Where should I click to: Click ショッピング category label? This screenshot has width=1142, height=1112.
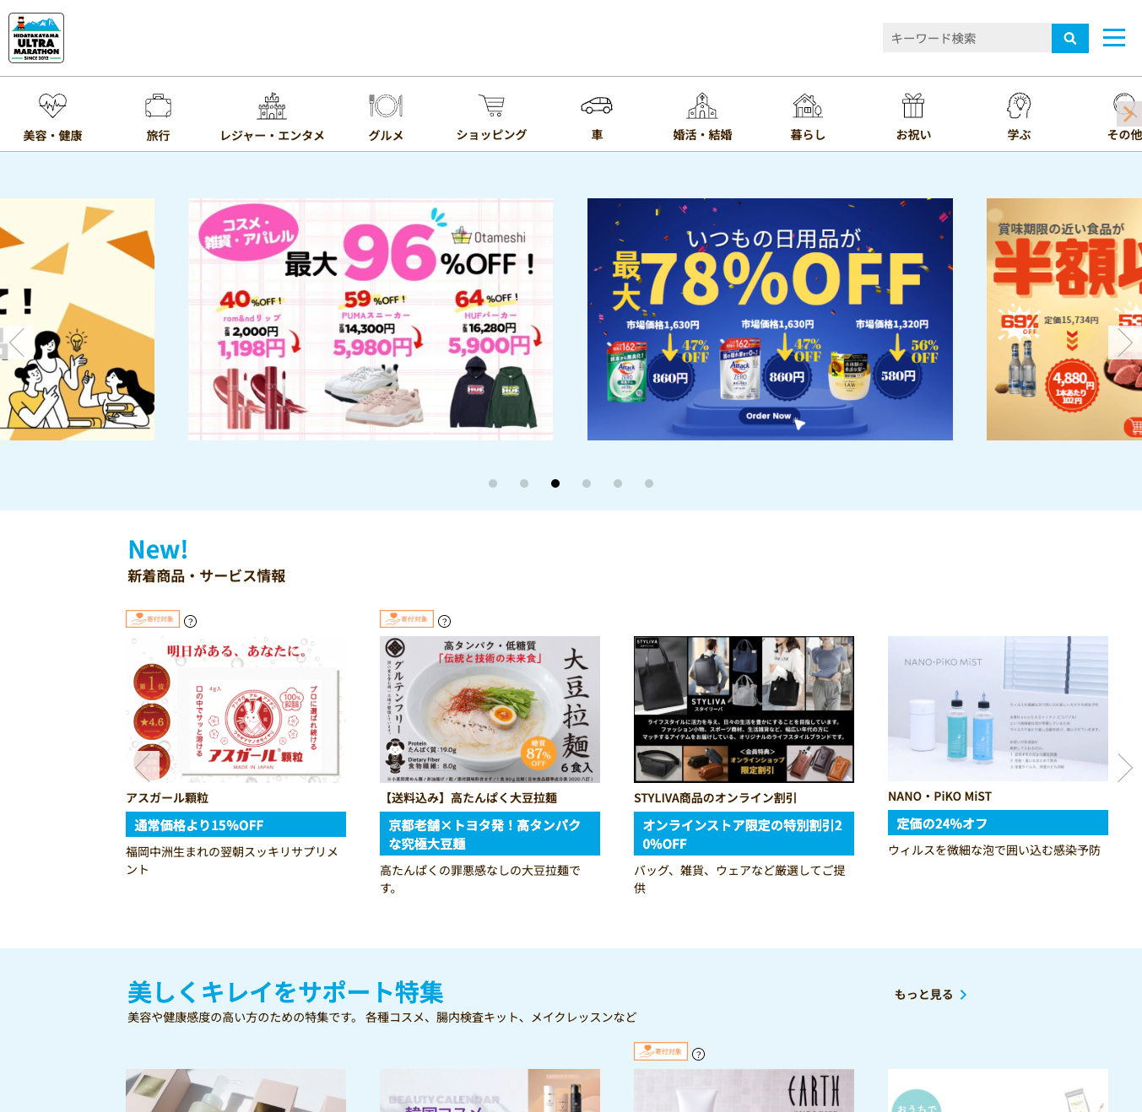coord(491,135)
